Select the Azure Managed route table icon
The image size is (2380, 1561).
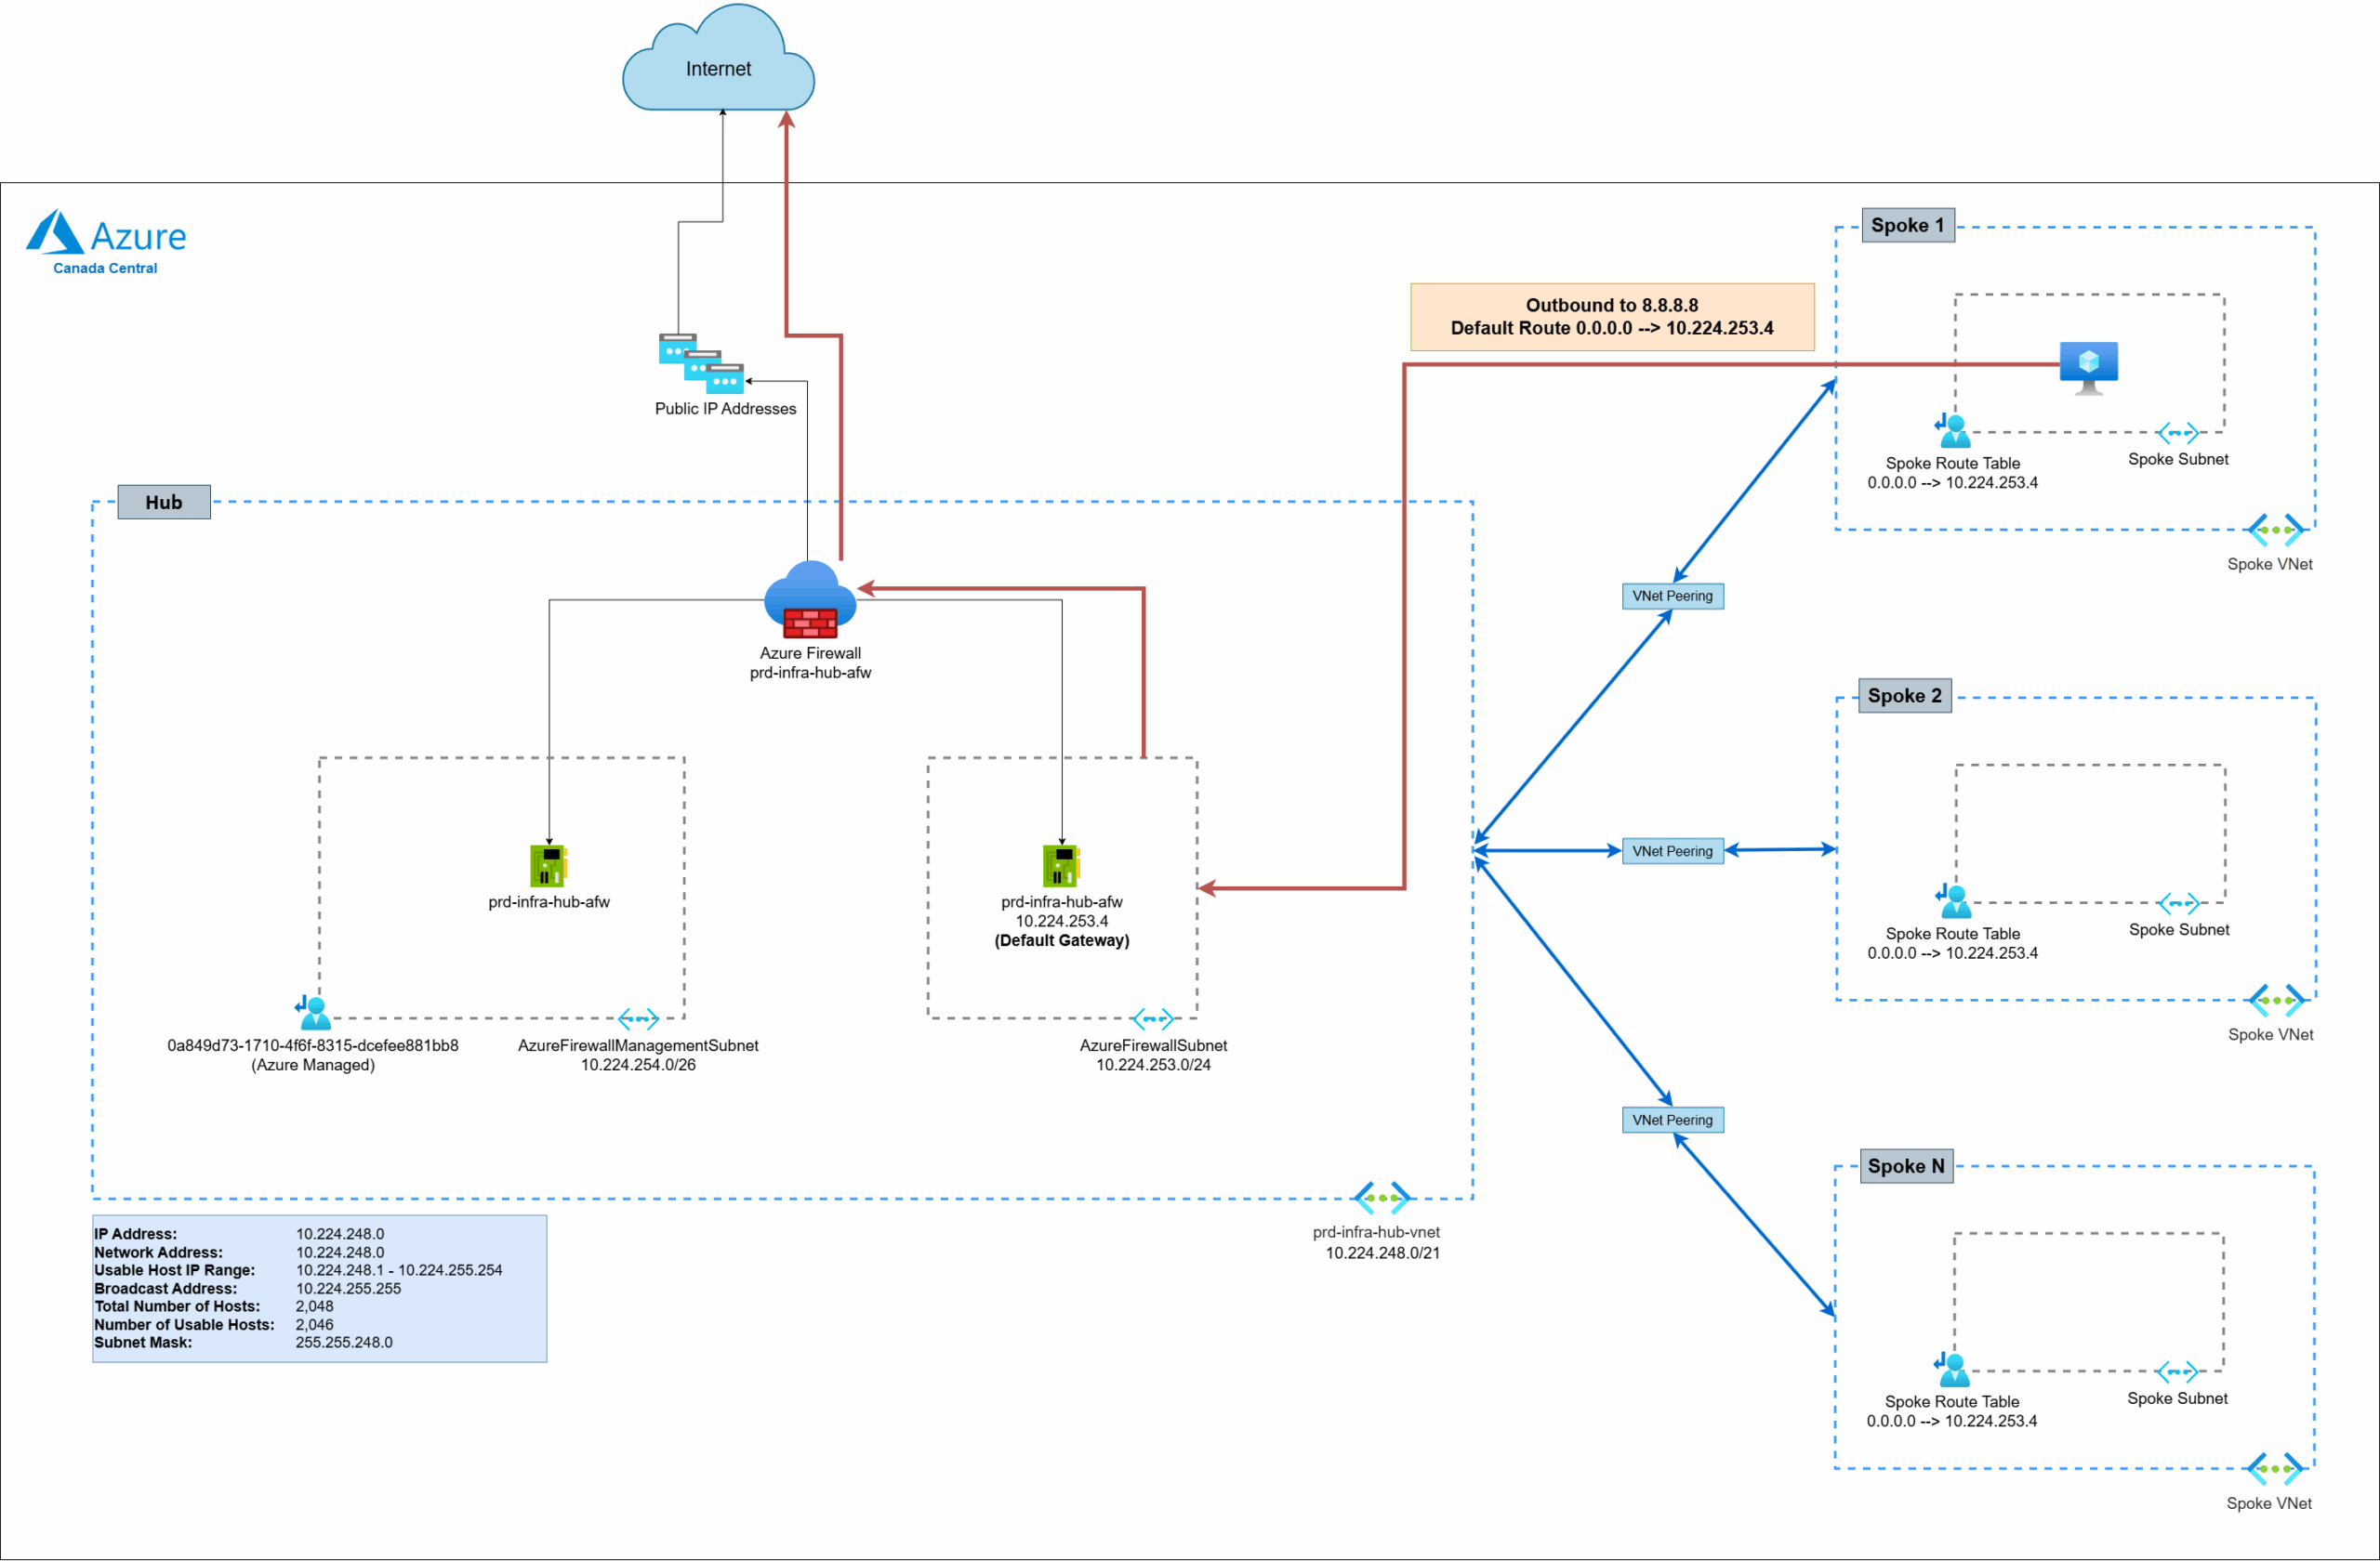(x=313, y=1013)
